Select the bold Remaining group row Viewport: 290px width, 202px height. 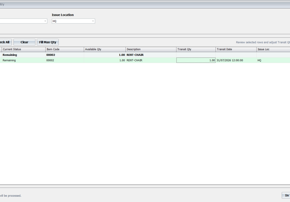[145, 55]
